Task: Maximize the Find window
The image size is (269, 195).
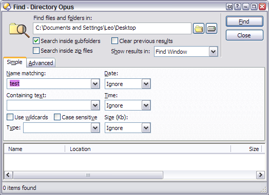Action: 254,7
